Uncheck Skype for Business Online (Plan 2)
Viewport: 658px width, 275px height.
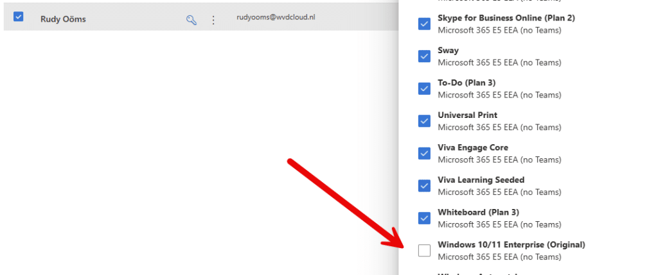point(424,24)
